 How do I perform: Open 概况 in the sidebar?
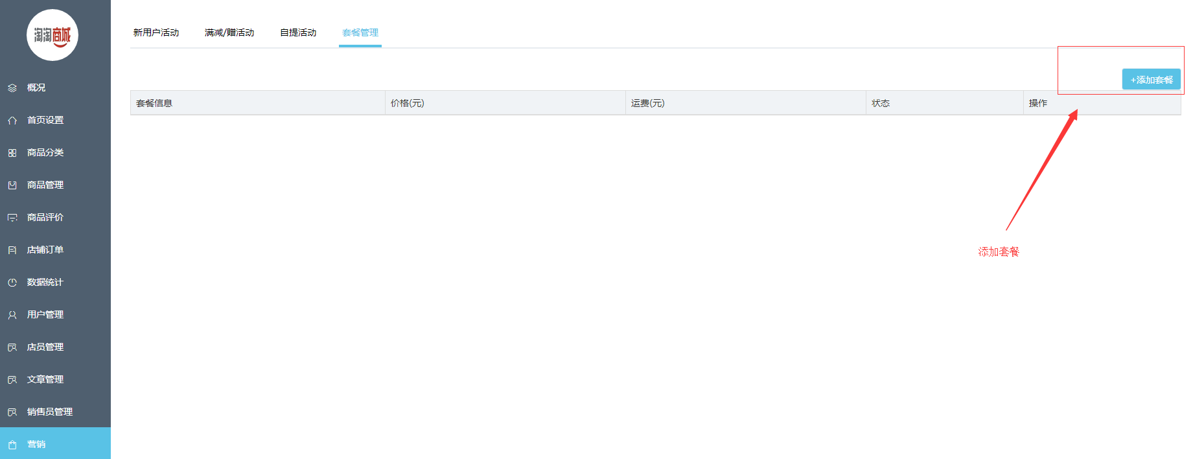(55, 88)
